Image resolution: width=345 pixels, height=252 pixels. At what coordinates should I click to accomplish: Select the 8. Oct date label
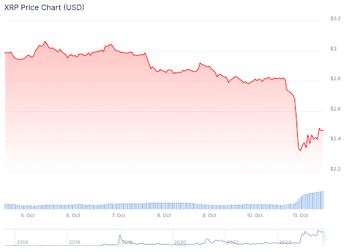[x=164, y=216]
